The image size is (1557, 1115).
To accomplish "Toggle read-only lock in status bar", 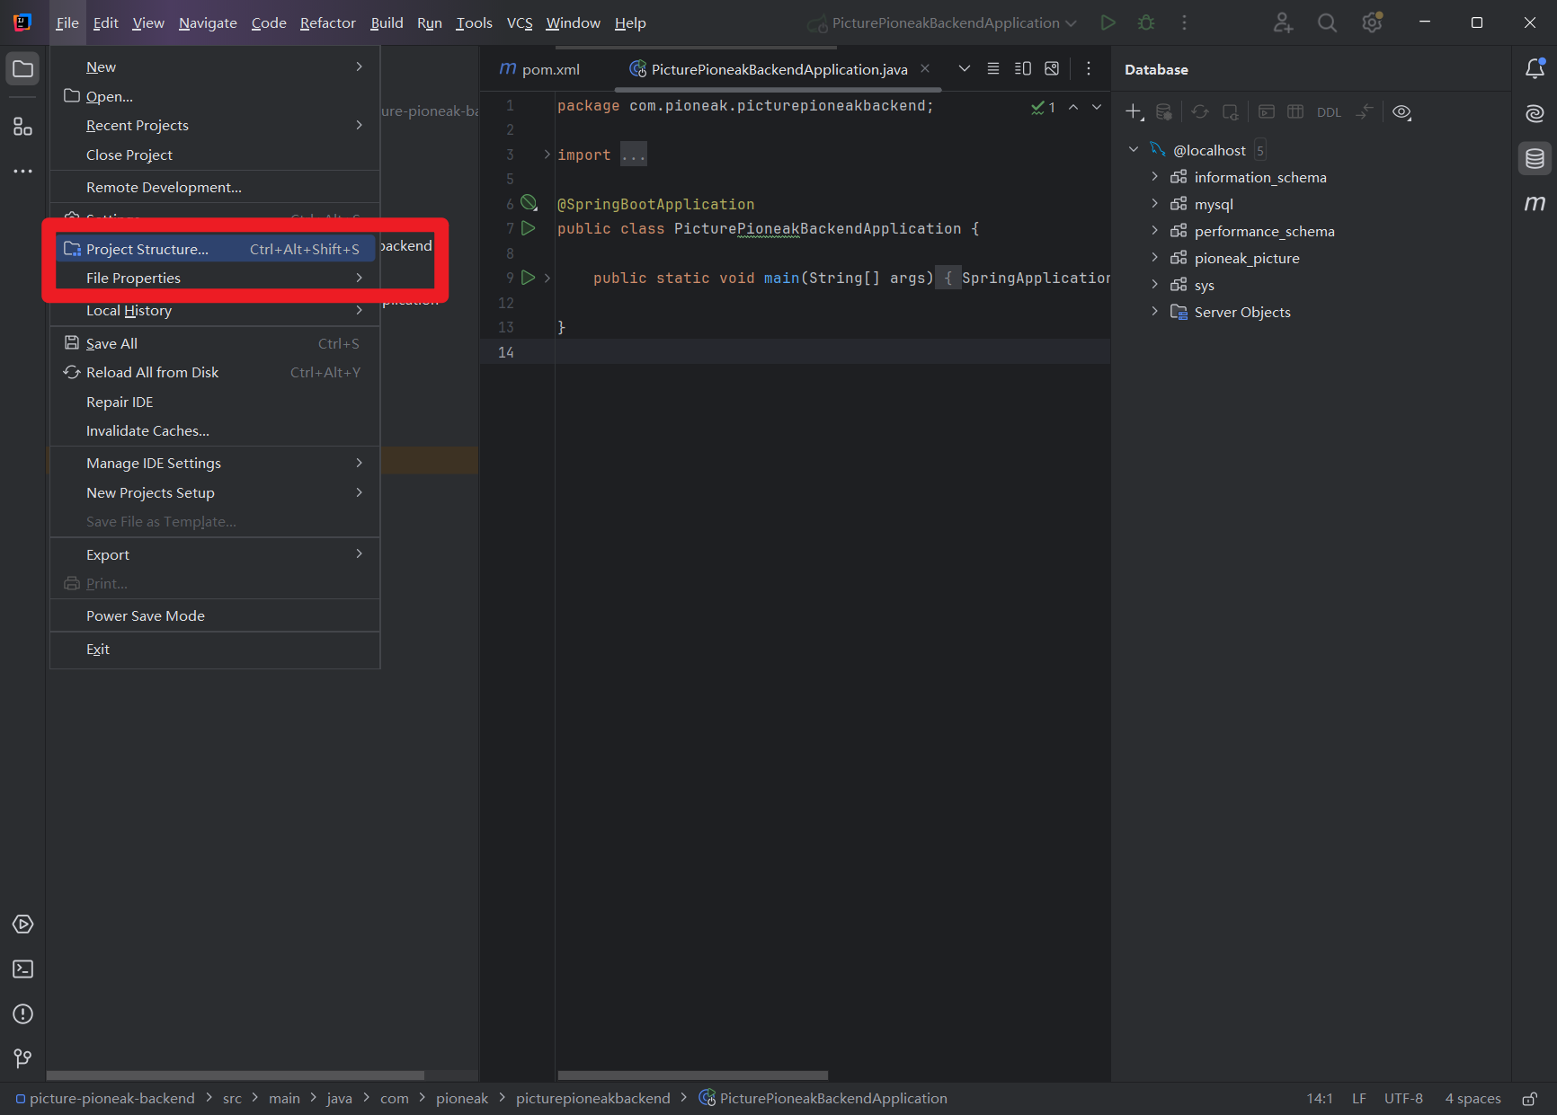I will pos(1529,1098).
